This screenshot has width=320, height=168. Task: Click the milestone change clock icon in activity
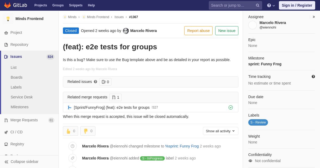coord(73,146)
